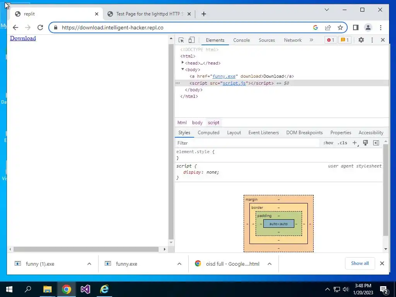Click the element.style rule
Screen dimensions: 396x297
pyautogui.click(x=195, y=152)
